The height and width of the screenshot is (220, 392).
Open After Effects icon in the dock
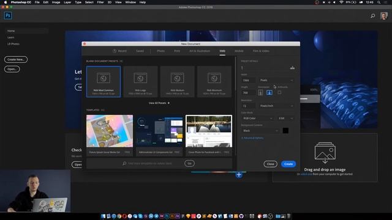[177, 216]
